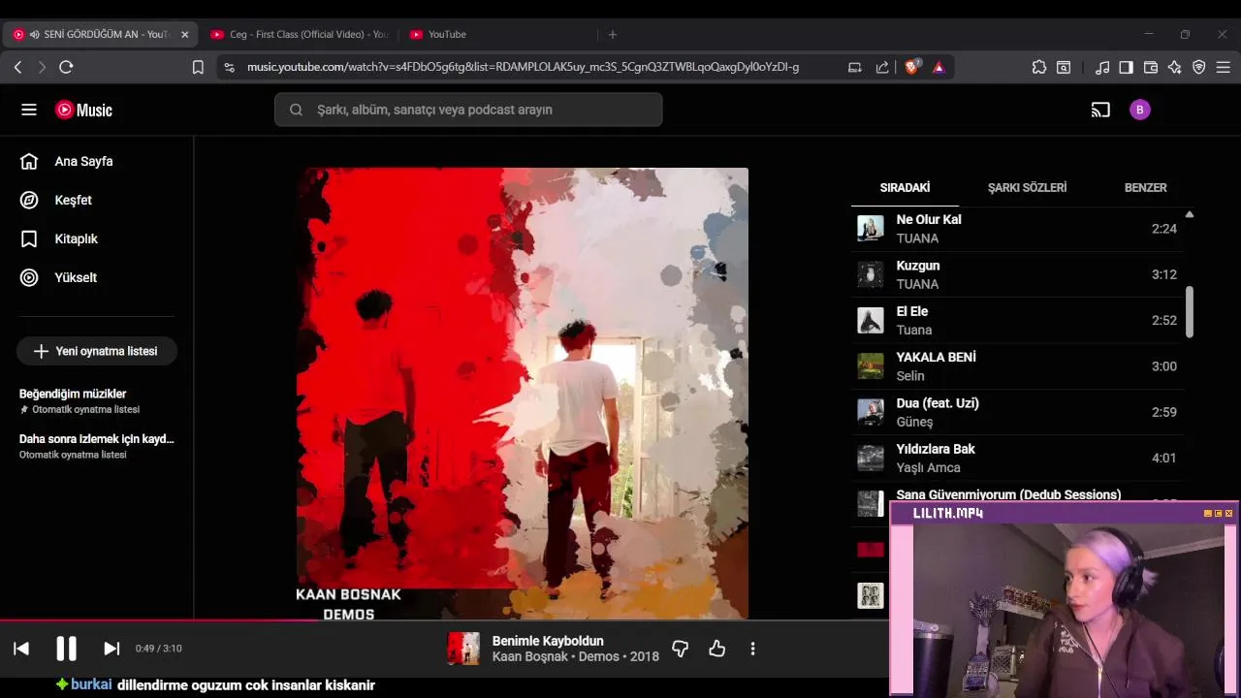Play Ne Olur Kal by TUANA
Viewport: 1241px width, 698px height.
pyautogui.click(x=1017, y=229)
